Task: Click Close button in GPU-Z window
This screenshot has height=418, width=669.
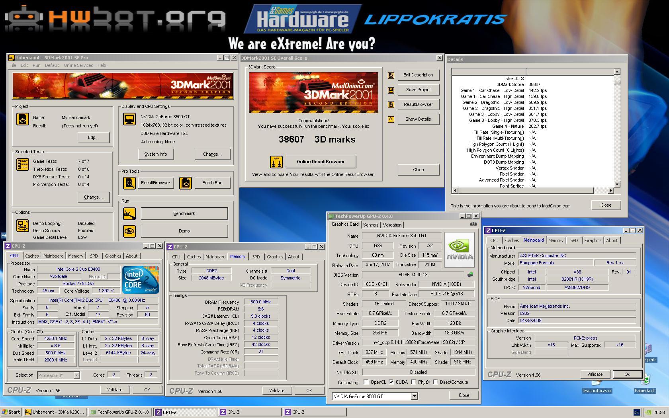Action: [x=464, y=395]
